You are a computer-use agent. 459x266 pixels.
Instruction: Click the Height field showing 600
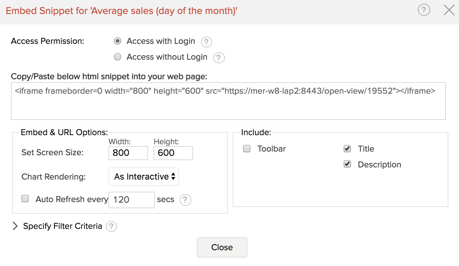coord(173,153)
